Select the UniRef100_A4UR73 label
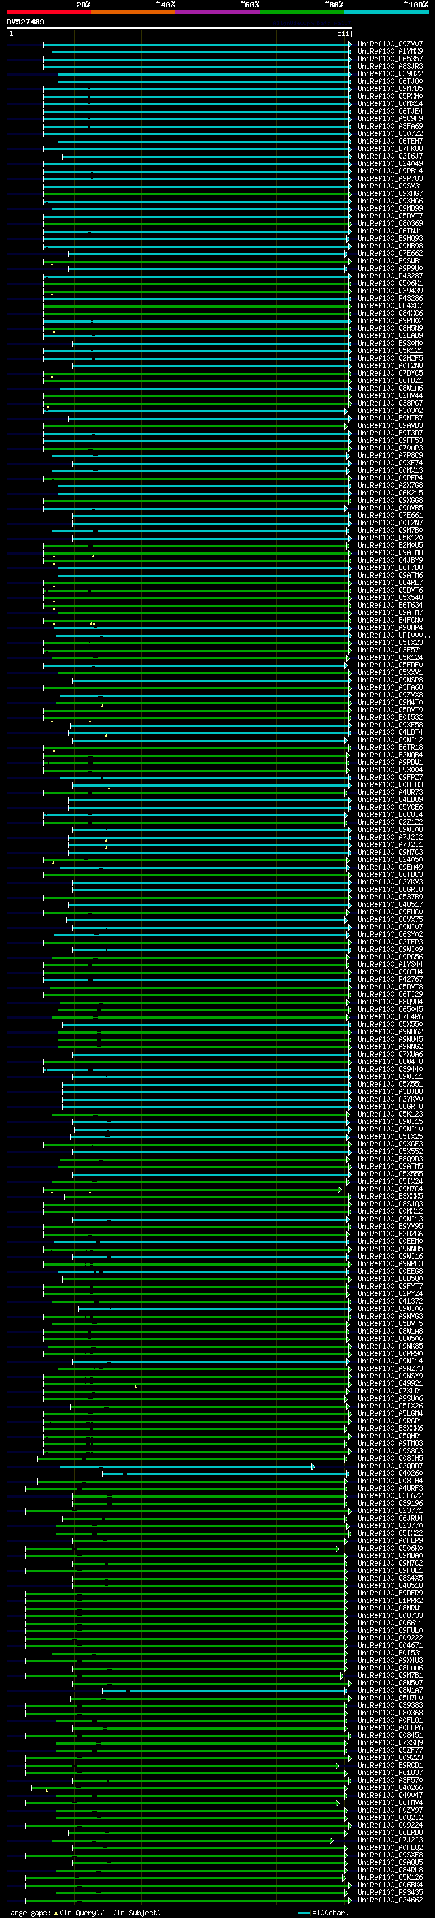This screenshot has width=435, height=1918. point(390,792)
